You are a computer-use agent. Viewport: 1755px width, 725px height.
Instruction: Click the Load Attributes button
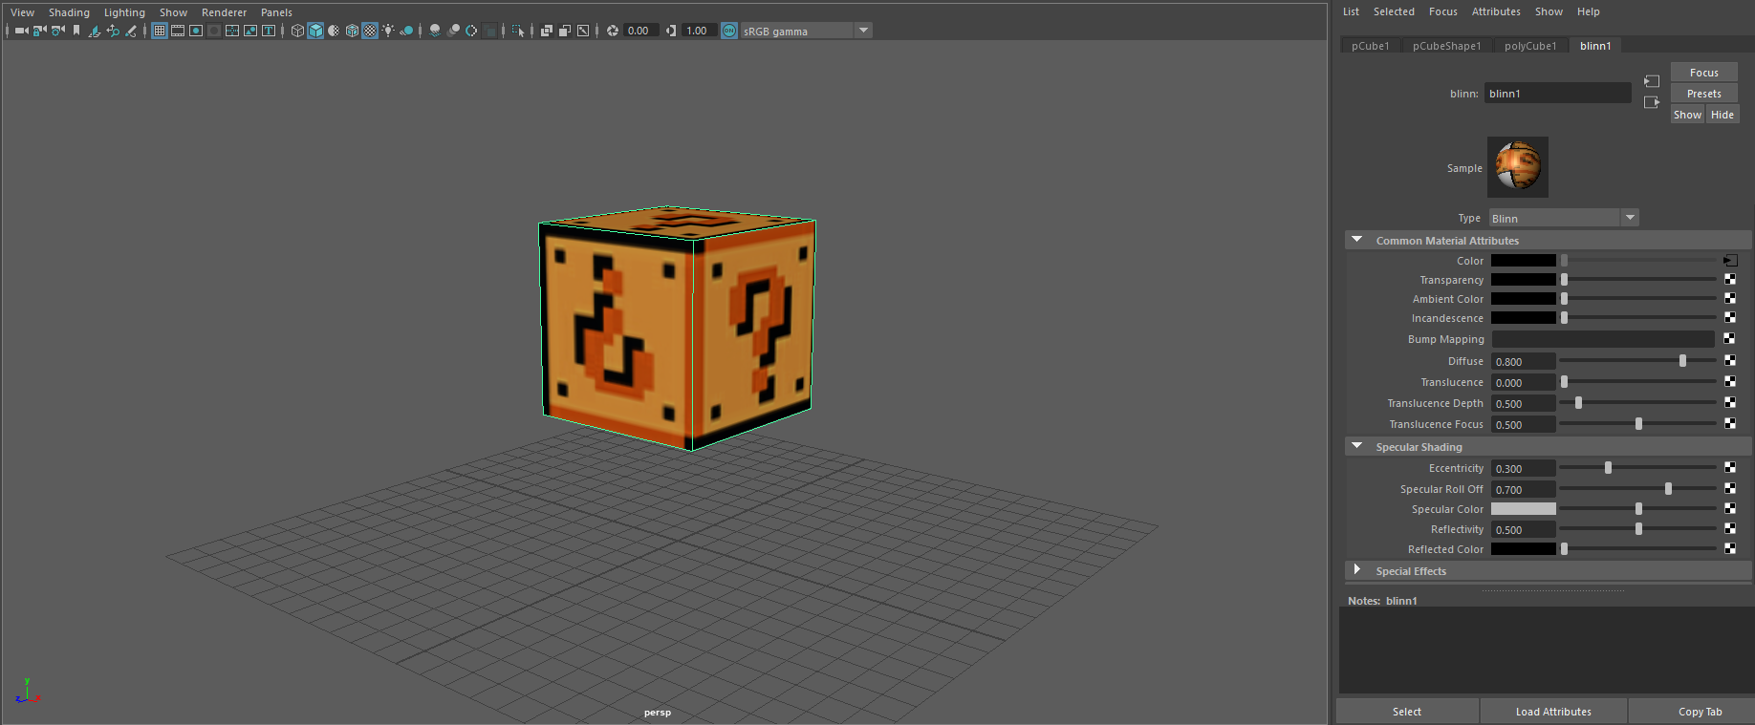pos(1553,712)
